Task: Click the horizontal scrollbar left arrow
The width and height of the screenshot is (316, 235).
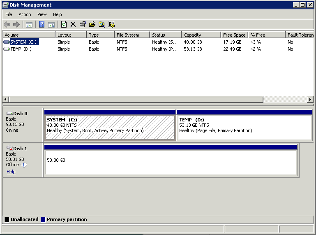Action: click(5, 99)
